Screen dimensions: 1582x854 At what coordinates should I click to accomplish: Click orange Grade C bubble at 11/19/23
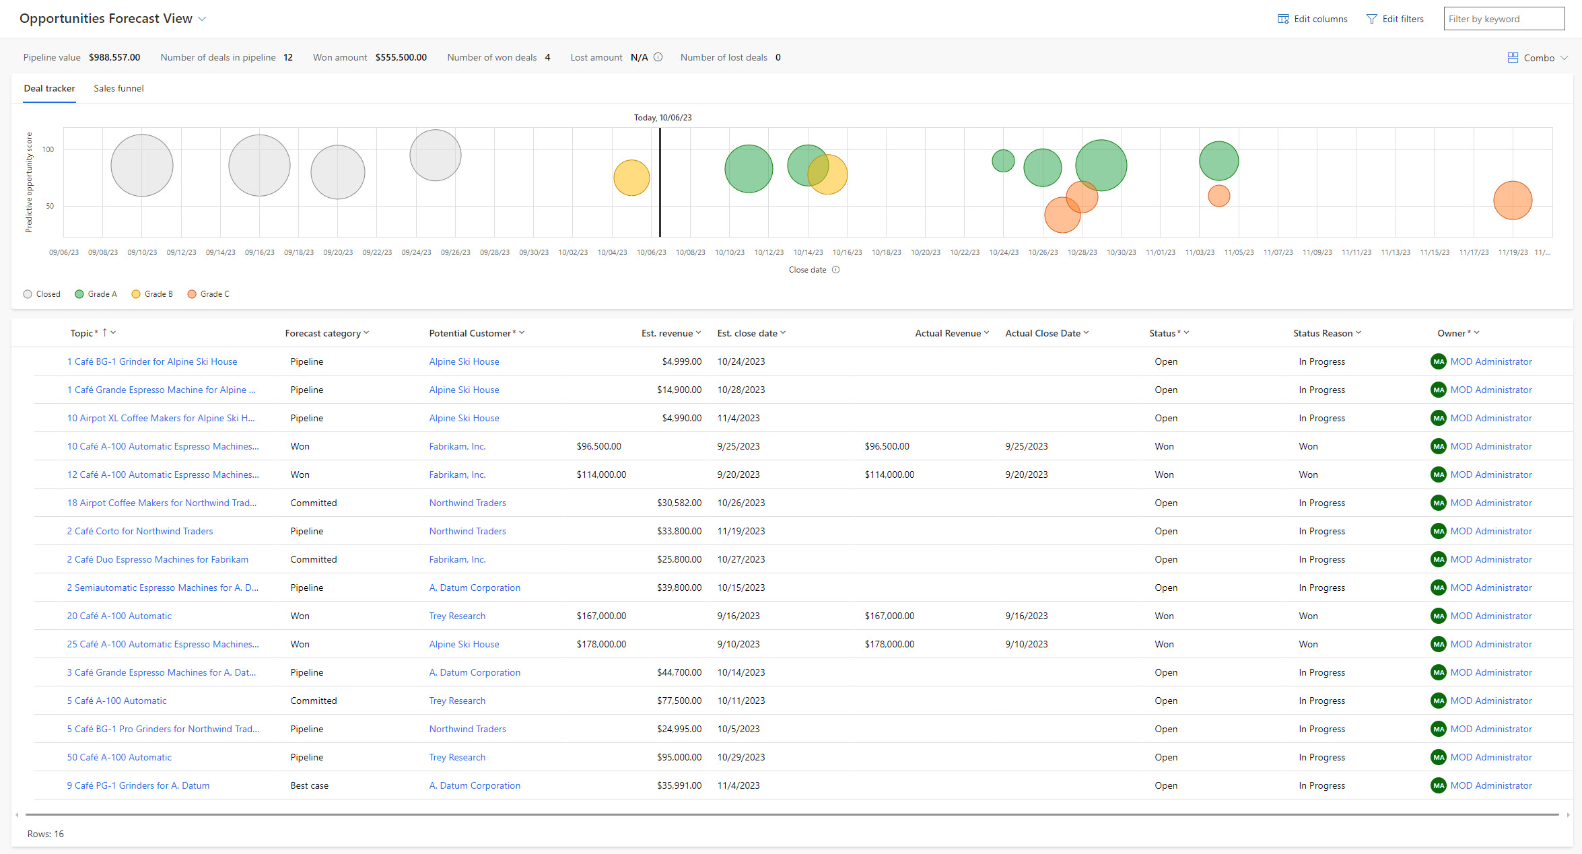click(x=1513, y=201)
